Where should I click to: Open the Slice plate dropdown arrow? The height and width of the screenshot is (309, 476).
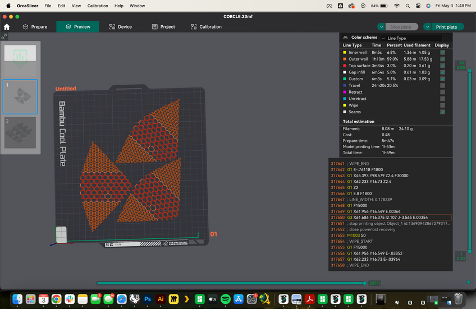click(381, 27)
